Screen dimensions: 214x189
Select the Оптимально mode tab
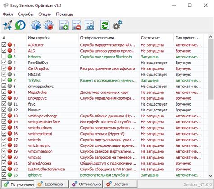tap(86, 184)
